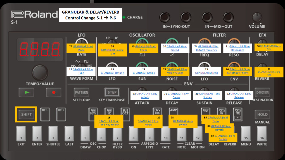The image size is (285, 160).
Task: Click the MIX OUT jack
Action: click(x=228, y=17)
